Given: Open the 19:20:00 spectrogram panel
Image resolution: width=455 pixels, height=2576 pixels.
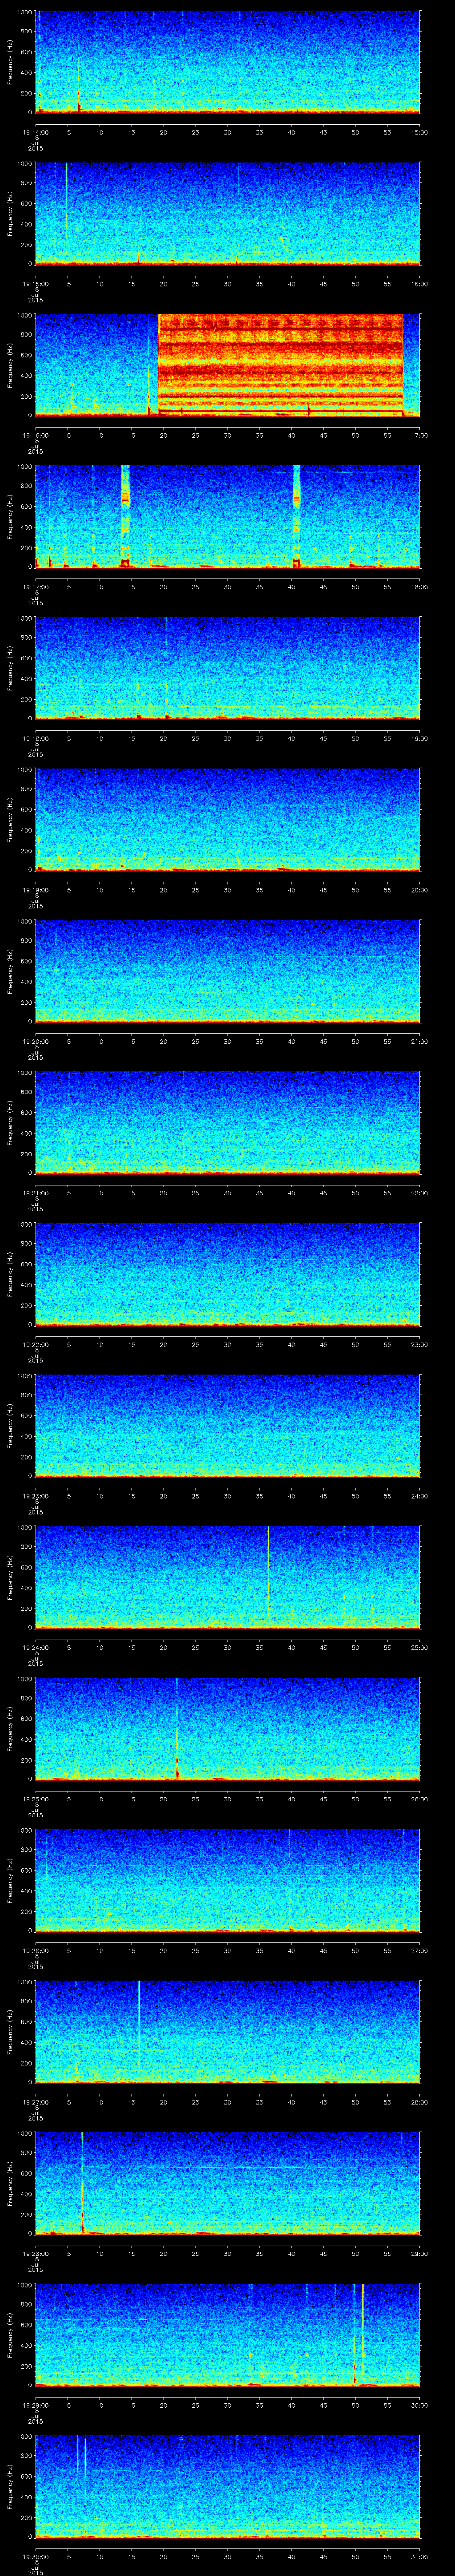Looking at the screenshot, I should tap(227, 971).
